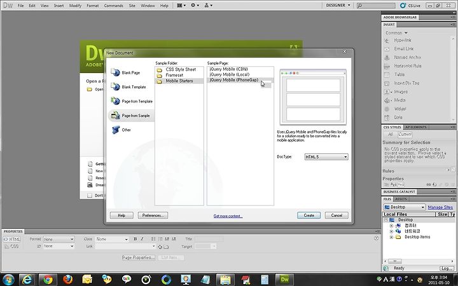Select Blank Template category icon

[115, 86]
